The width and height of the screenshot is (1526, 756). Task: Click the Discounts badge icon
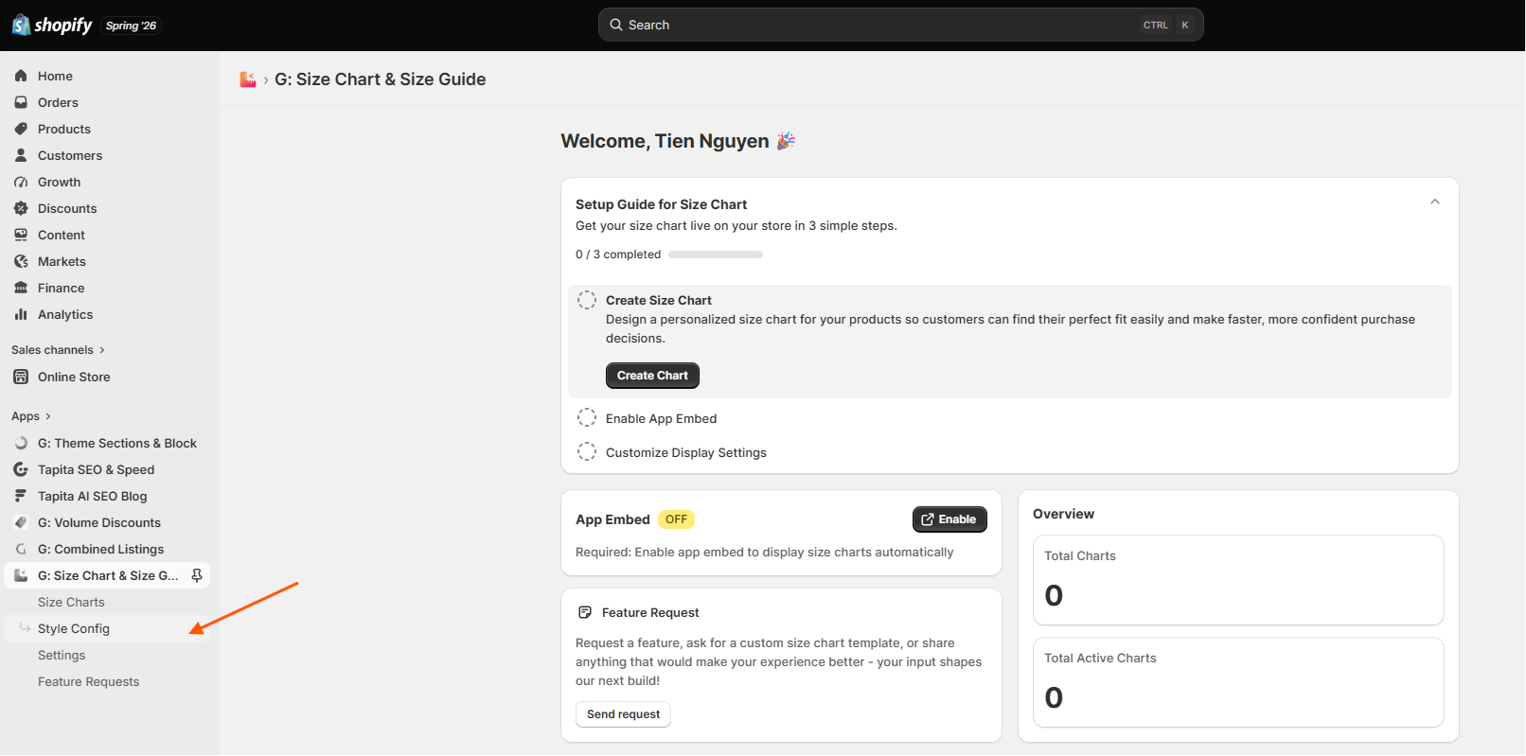coord(21,208)
